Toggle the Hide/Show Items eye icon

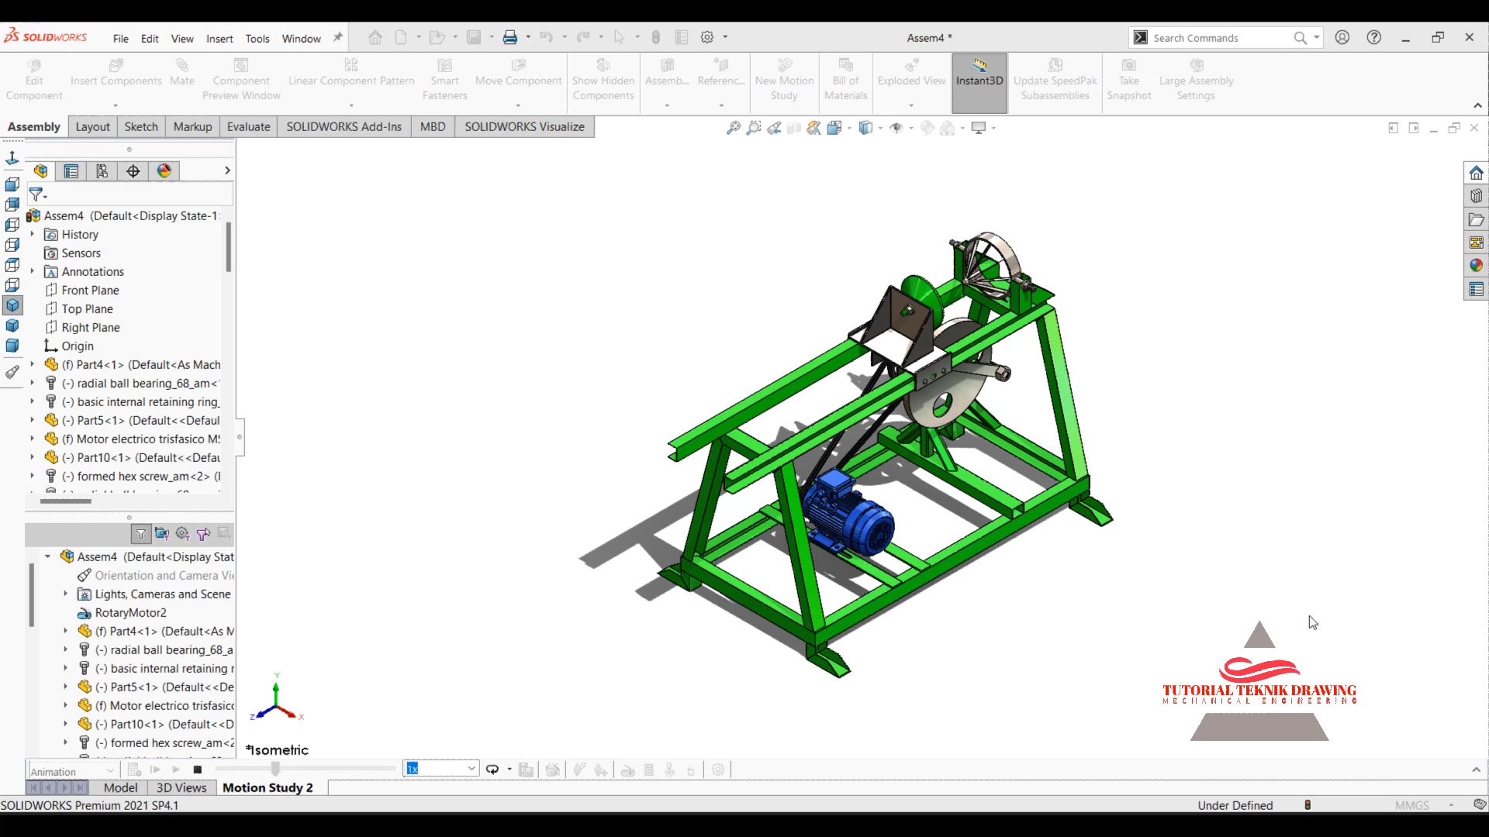click(896, 128)
